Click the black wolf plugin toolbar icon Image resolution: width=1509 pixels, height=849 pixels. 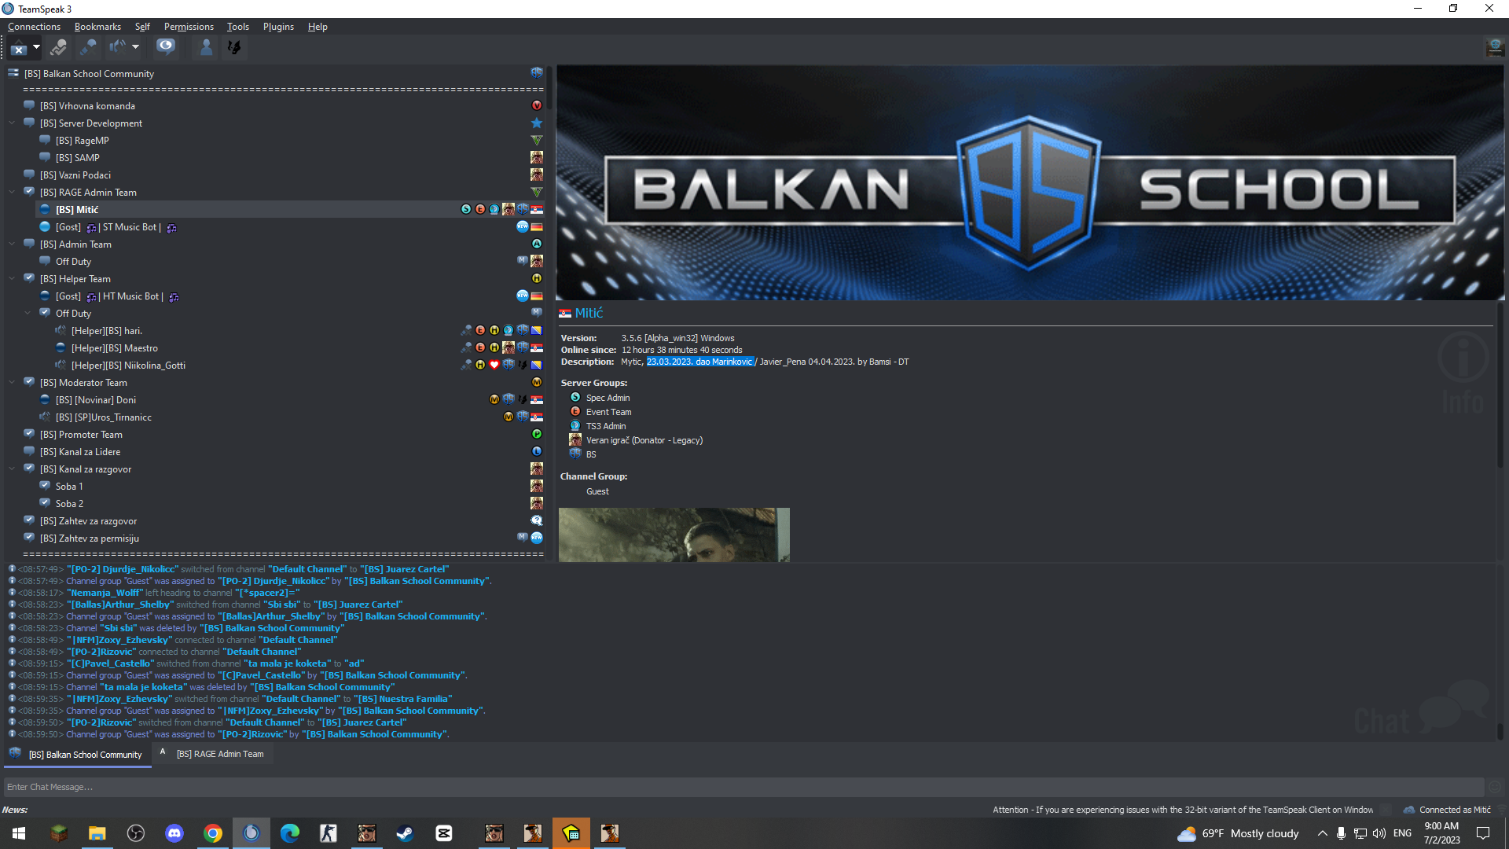(x=233, y=48)
